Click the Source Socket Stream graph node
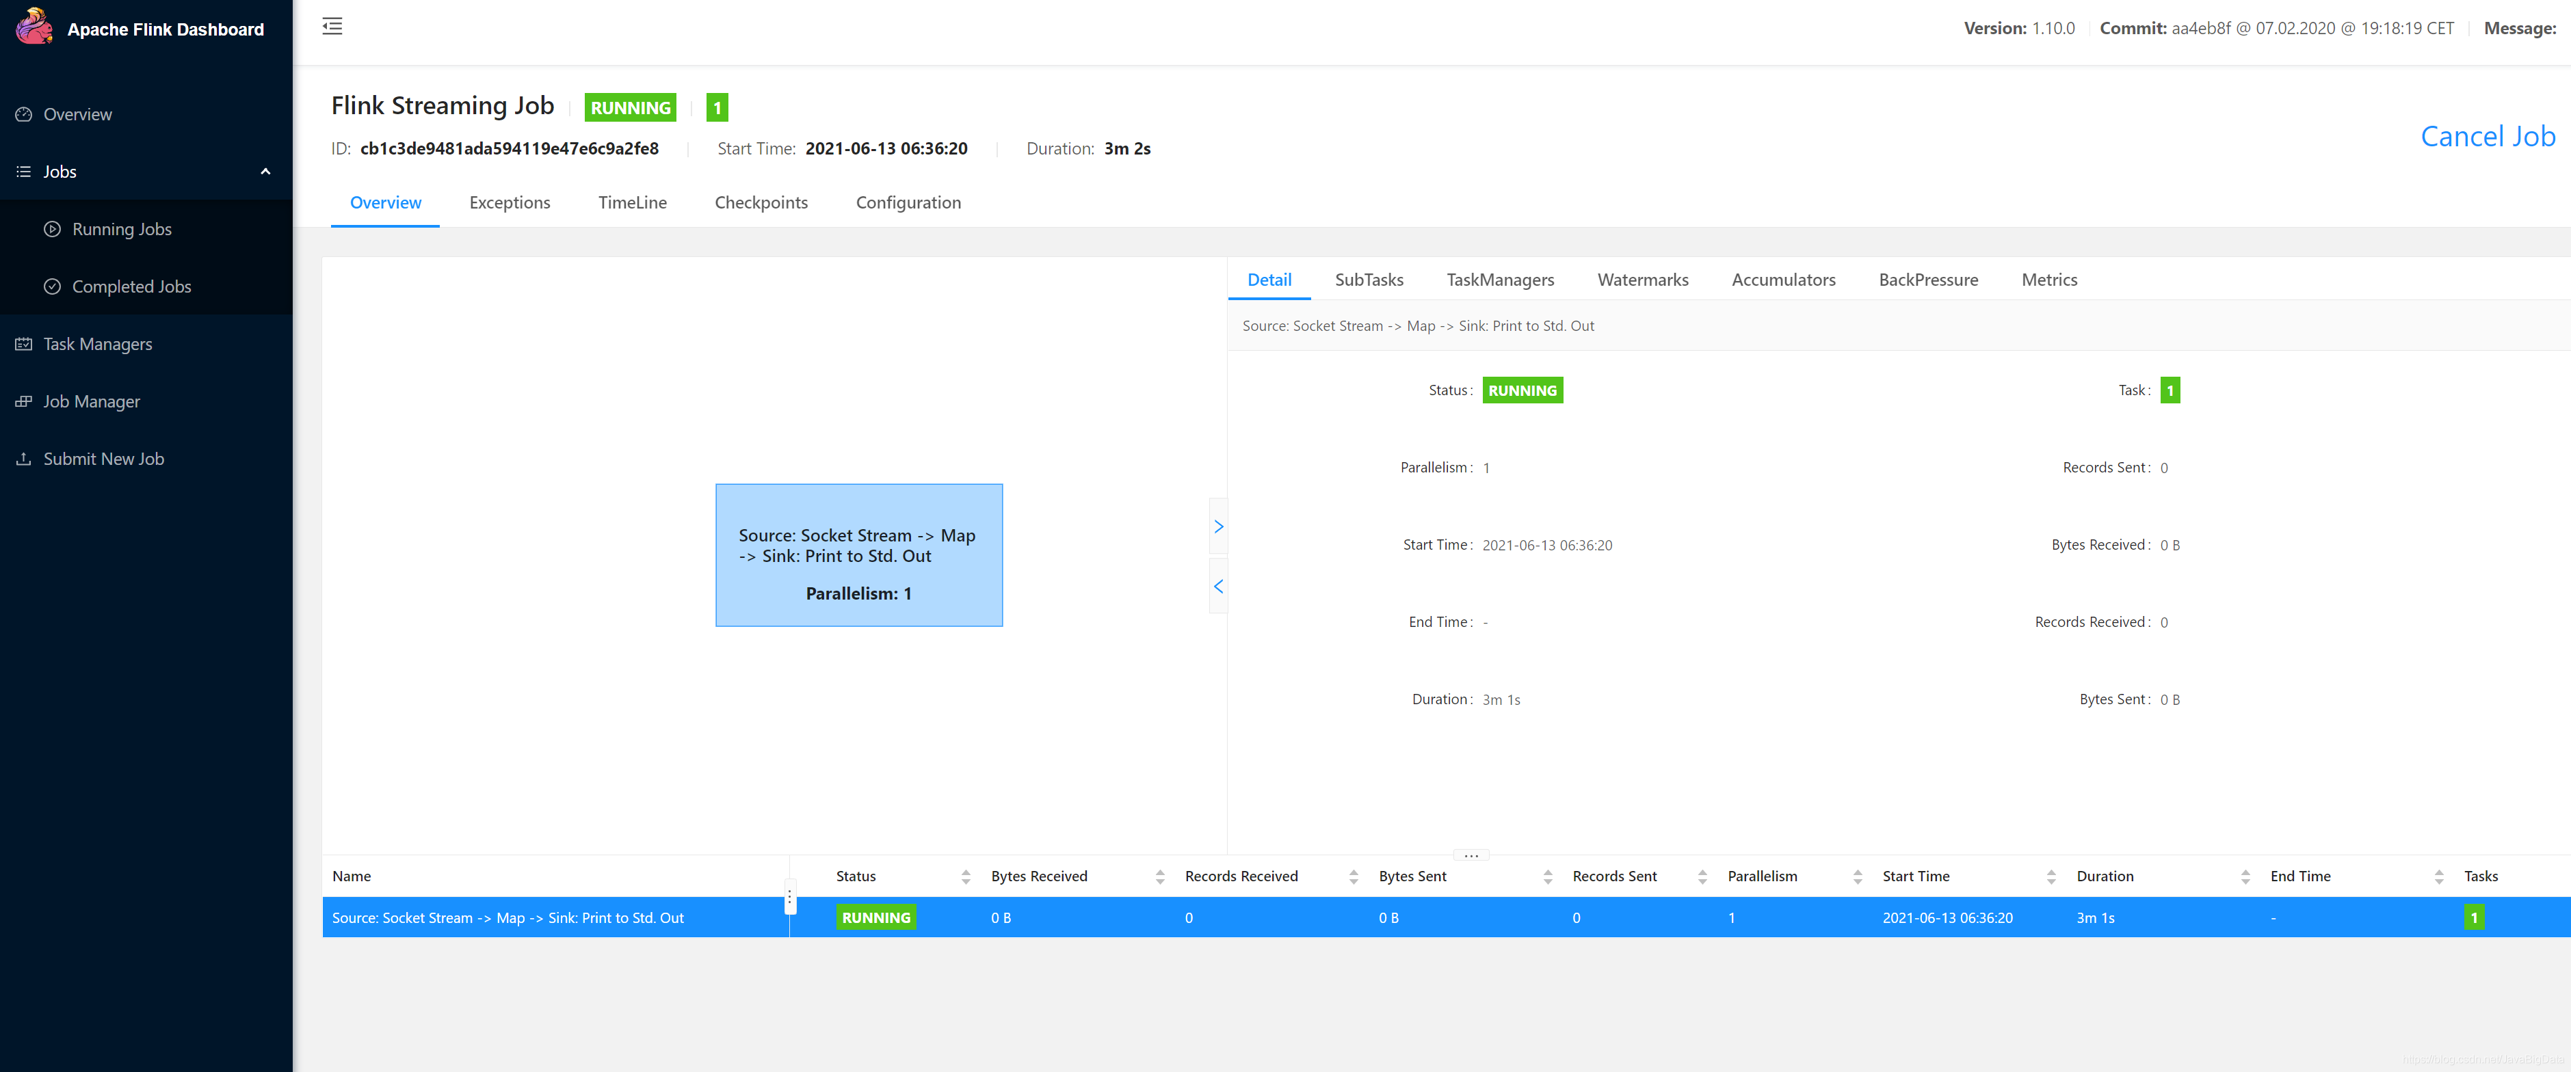This screenshot has height=1072, width=2571. (x=858, y=555)
